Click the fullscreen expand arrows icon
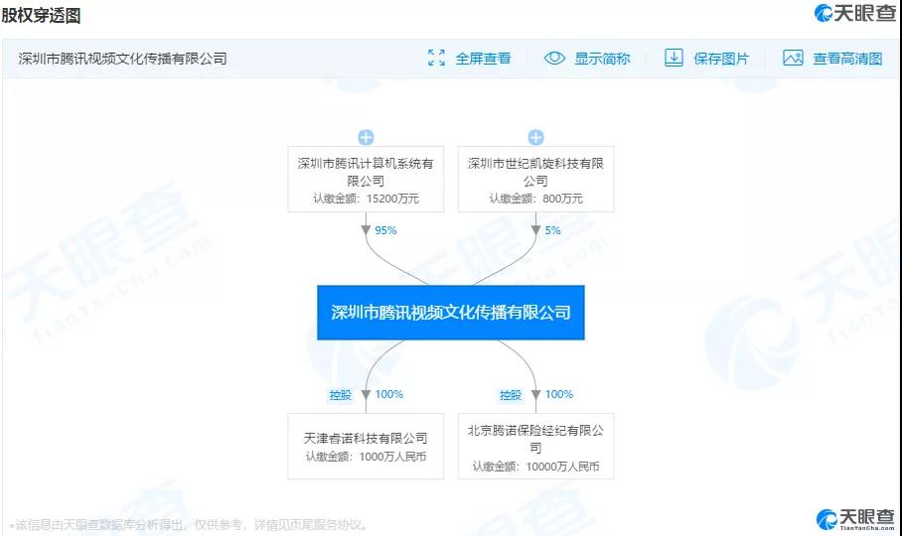The width and height of the screenshot is (902, 536). pyautogui.click(x=437, y=58)
